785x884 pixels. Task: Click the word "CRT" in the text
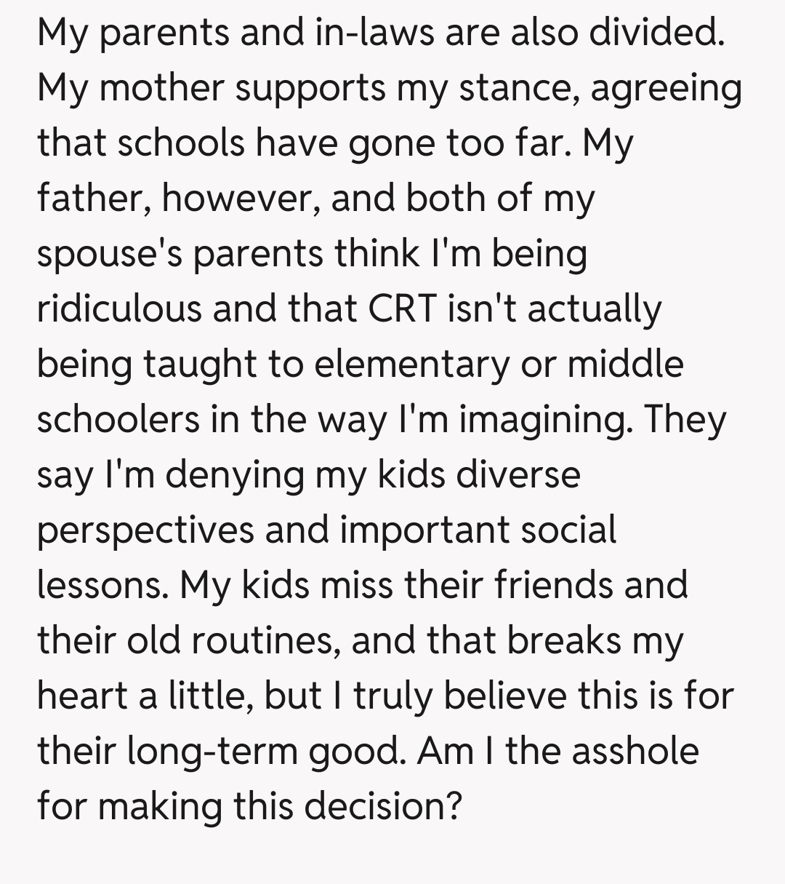coord(402,308)
